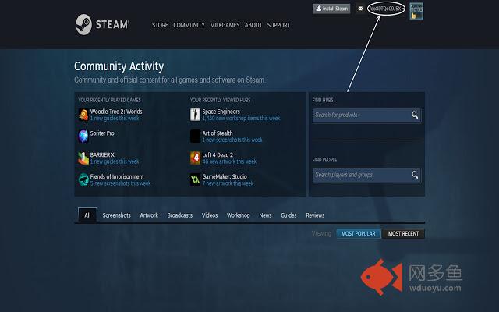Open the ABOUT menu
Screen dimensions: 499x312
[253, 25]
